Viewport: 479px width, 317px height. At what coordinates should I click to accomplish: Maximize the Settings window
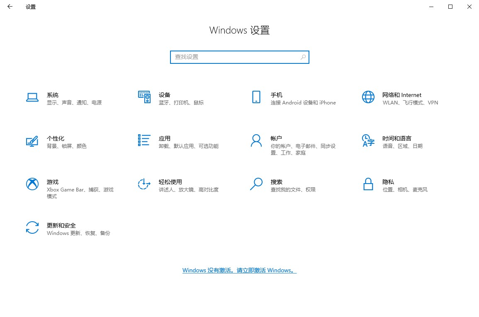[450, 7]
